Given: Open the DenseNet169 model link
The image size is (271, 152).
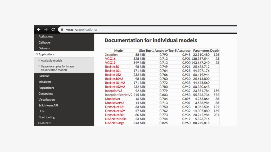Looking at the screenshot, I should pos(115,111).
